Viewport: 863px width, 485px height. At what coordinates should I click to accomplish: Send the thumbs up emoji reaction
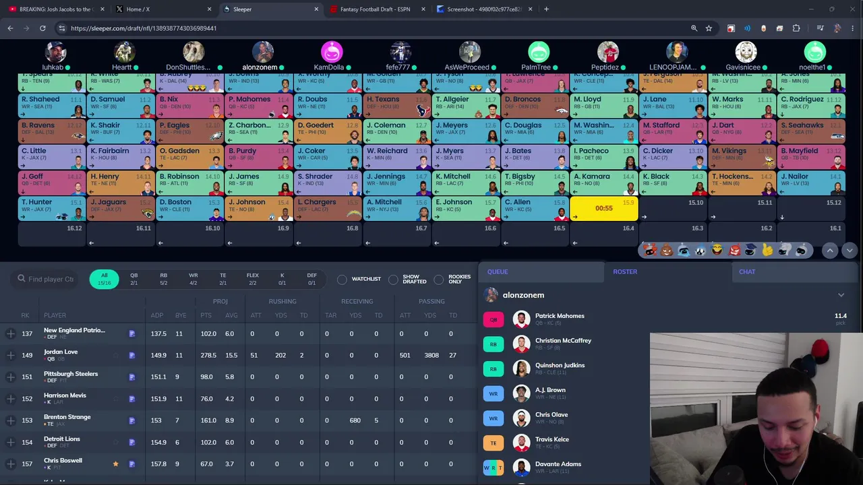[767, 250]
